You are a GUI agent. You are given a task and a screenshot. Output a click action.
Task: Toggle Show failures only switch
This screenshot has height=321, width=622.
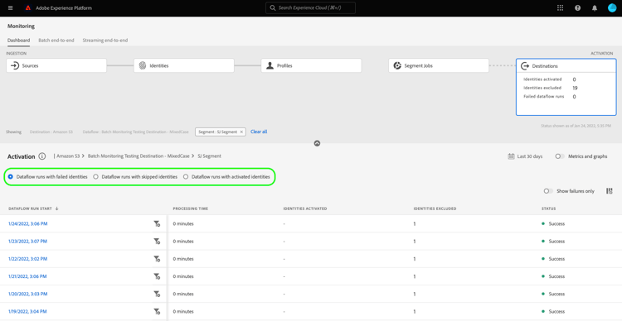(x=548, y=191)
